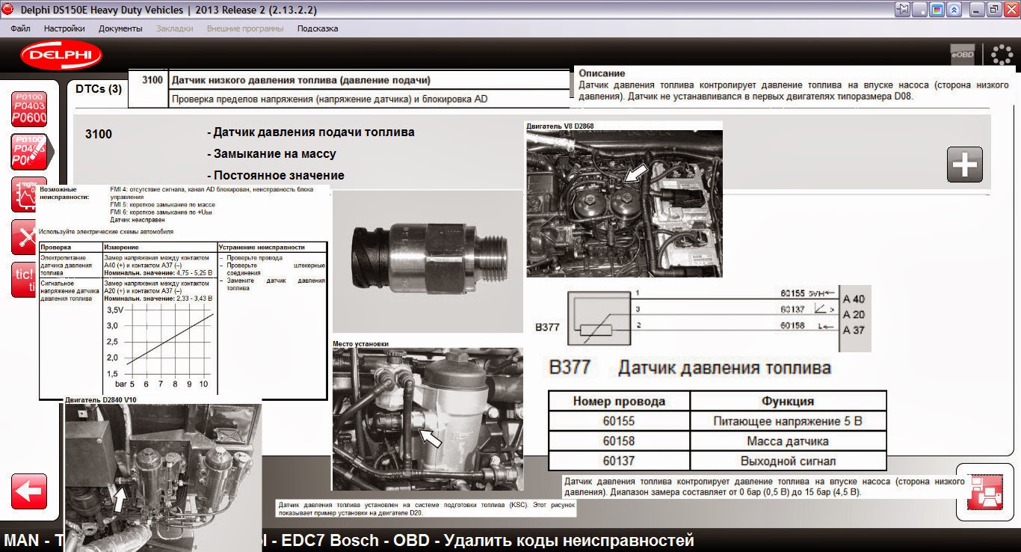The image size is (1021, 552).
Task: Open the Закладки menu
Action: click(x=175, y=28)
